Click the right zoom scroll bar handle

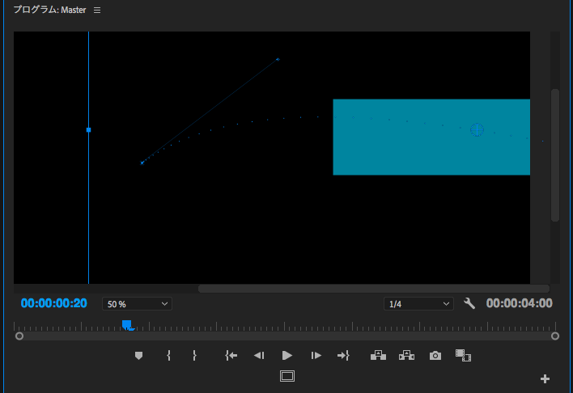(555, 336)
